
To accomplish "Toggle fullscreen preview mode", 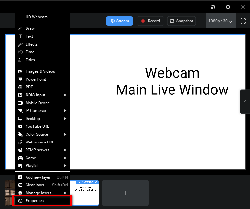I will [x=243, y=21].
